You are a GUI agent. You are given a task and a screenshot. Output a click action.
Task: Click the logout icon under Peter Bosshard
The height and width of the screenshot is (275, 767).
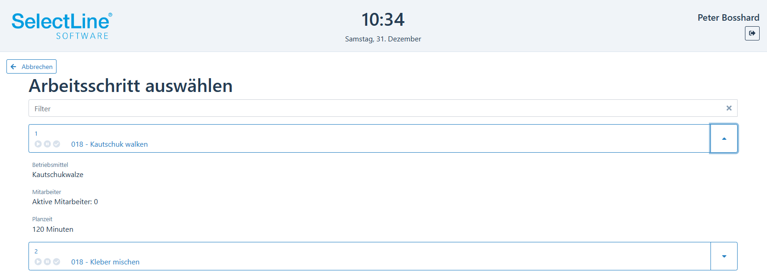tap(752, 33)
